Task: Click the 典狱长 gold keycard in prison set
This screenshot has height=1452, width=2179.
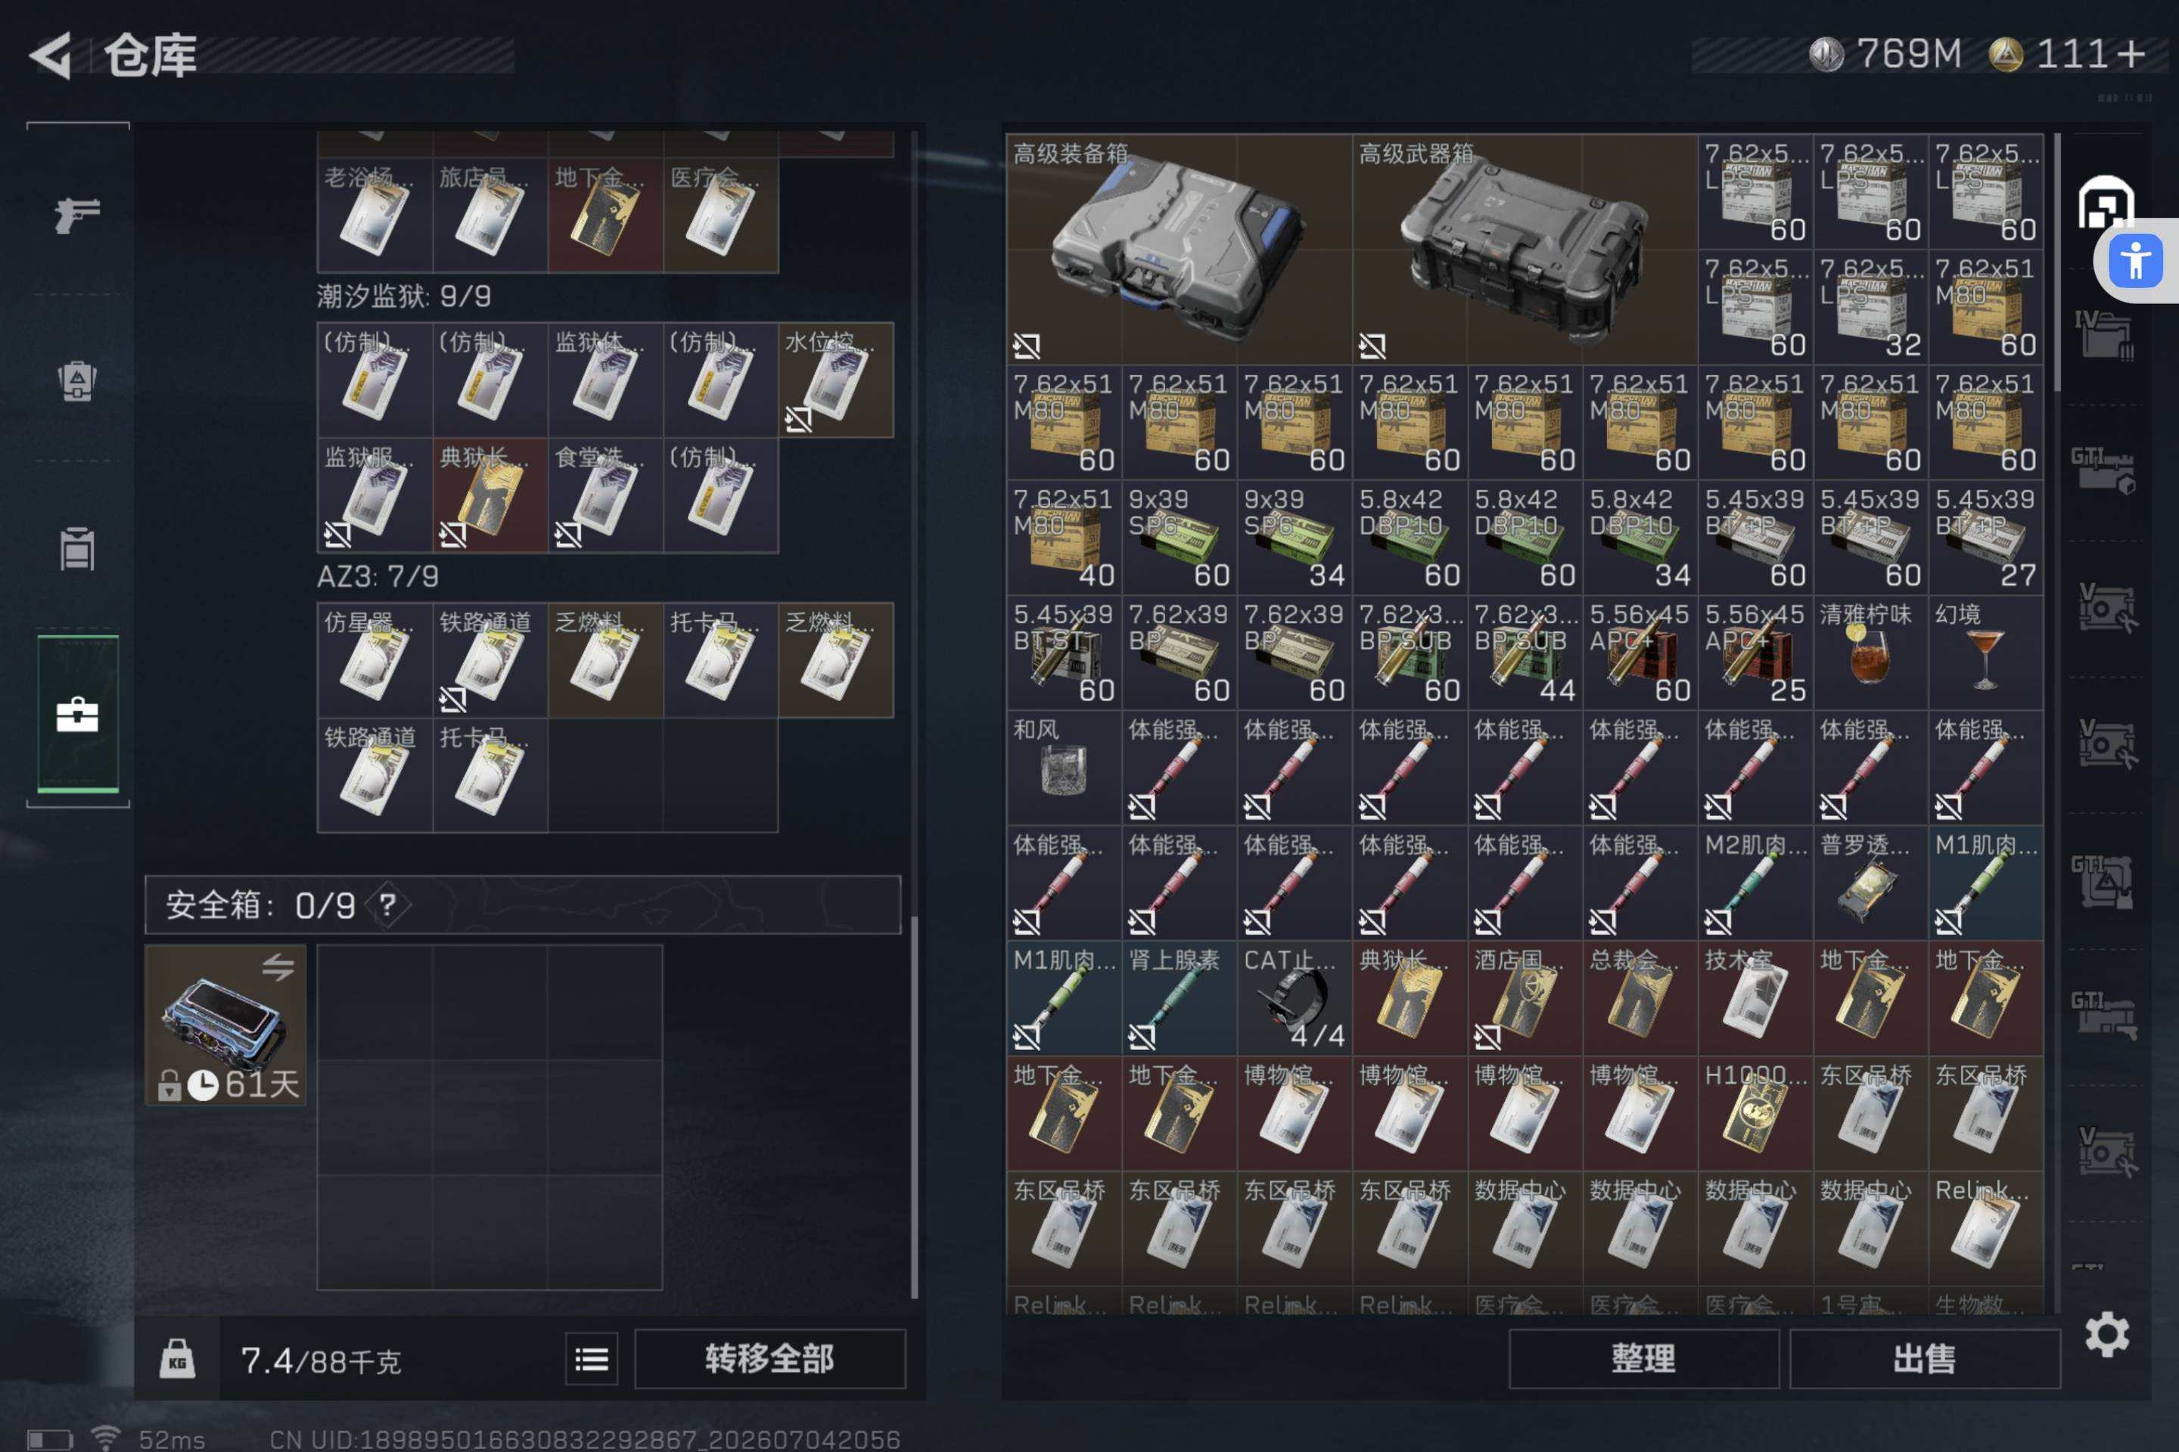Action: point(490,495)
